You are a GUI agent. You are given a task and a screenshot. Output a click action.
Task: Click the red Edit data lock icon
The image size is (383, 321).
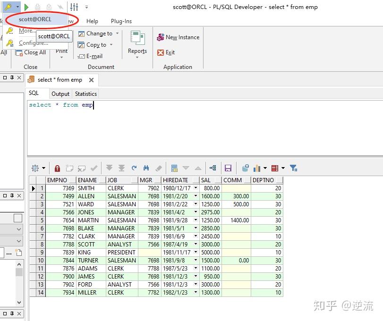click(x=57, y=168)
